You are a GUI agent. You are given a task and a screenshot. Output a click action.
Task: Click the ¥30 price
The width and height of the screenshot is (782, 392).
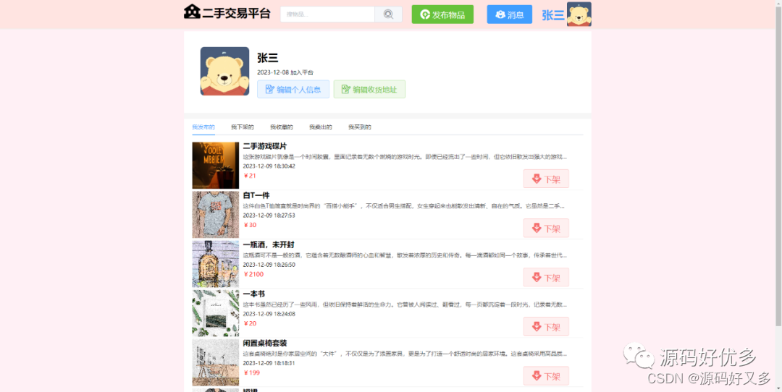tap(250, 225)
